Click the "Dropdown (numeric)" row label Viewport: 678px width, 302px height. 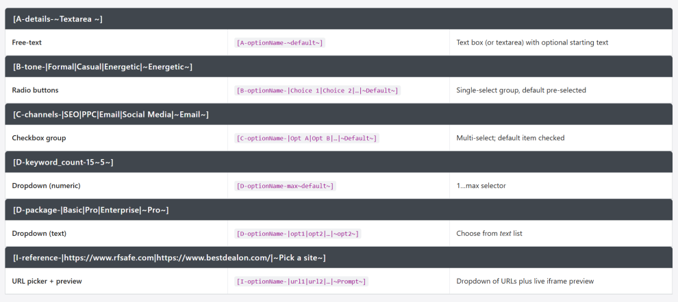(46, 186)
